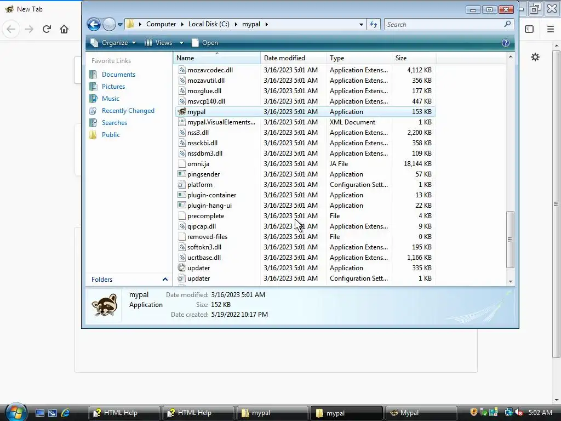Click the Public folder icon in Favorites
The width and height of the screenshot is (561, 421).
(x=93, y=135)
